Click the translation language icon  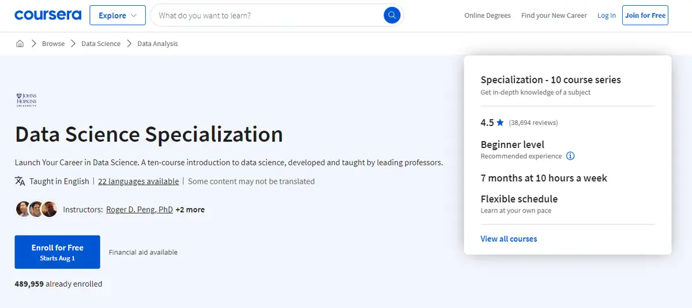click(20, 181)
